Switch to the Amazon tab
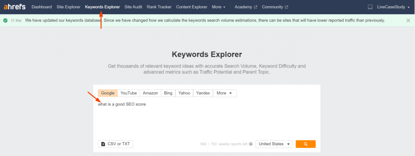The image size is (415, 156). (150, 93)
